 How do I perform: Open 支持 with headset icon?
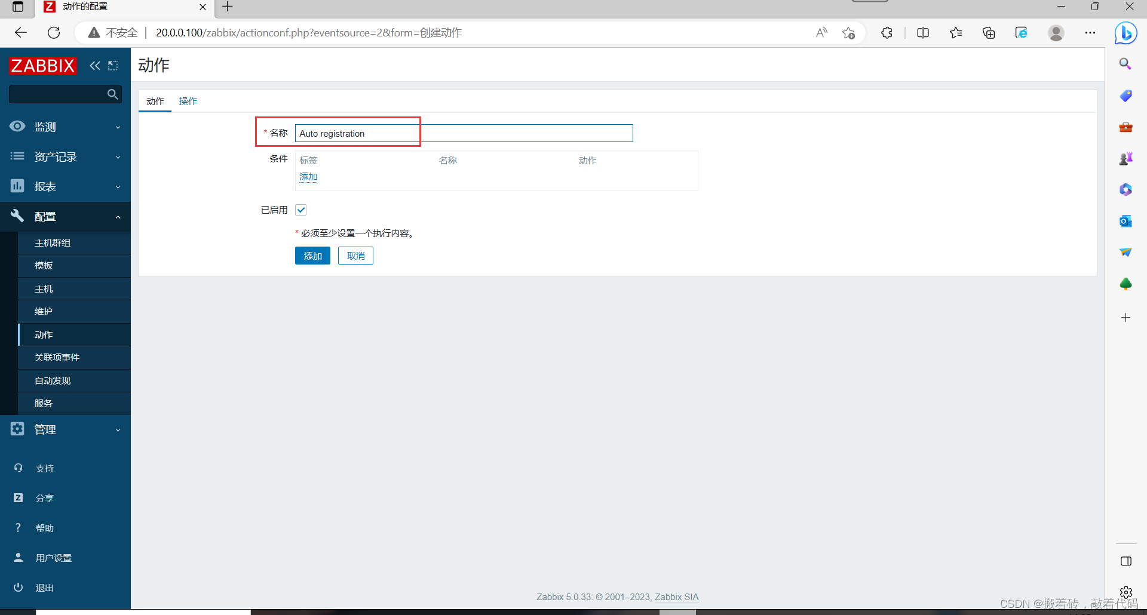(19, 468)
